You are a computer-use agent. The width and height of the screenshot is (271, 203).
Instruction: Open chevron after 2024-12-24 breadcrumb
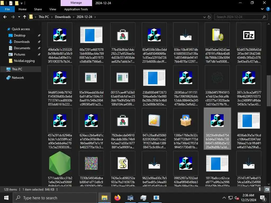pos(95,17)
